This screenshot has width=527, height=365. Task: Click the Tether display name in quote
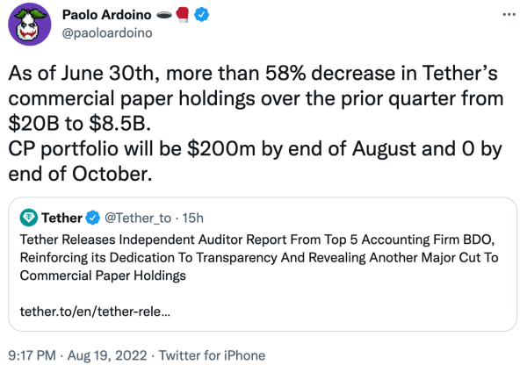[x=61, y=218]
